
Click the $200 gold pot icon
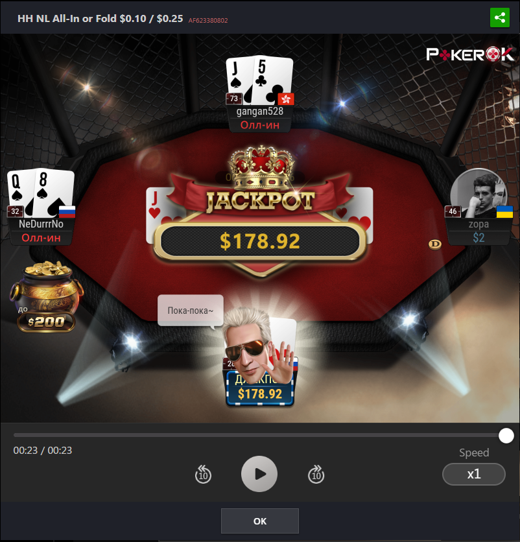46,296
